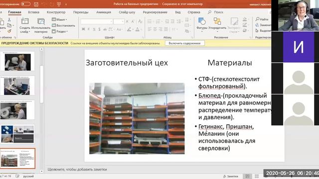
Task: Open the Вставка ribbon tab
Action: pyautogui.click(x=33, y=12)
